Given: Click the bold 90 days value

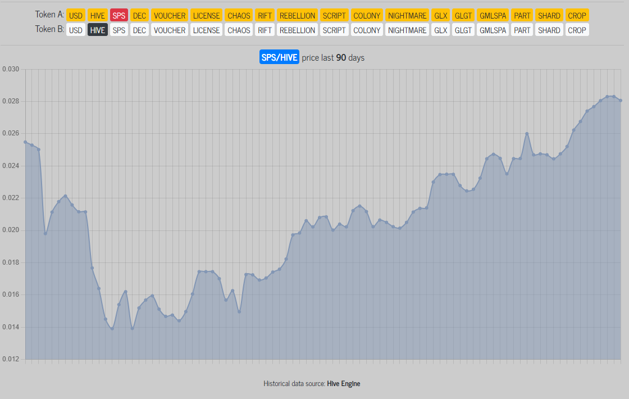Looking at the screenshot, I should [341, 57].
